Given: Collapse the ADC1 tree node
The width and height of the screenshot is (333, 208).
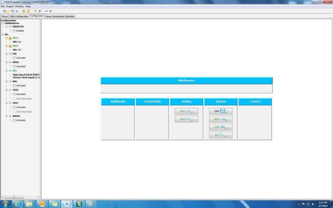Looking at the screenshot, I should 7,38.
